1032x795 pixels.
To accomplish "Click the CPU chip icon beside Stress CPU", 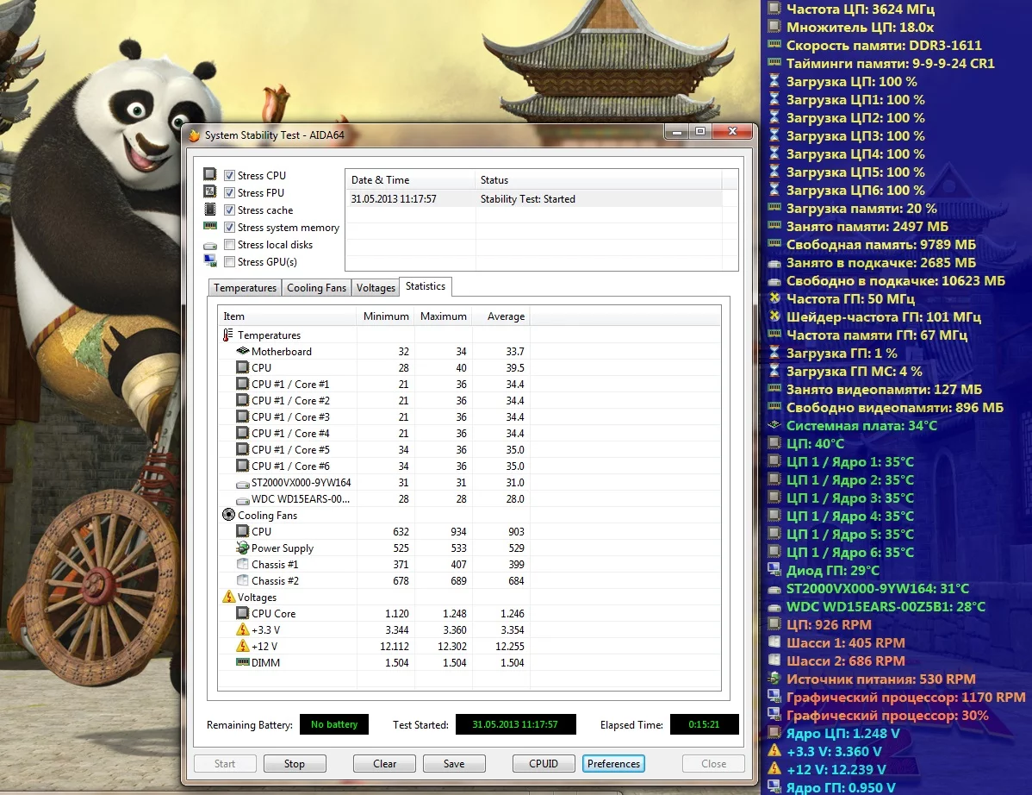I will point(210,174).
